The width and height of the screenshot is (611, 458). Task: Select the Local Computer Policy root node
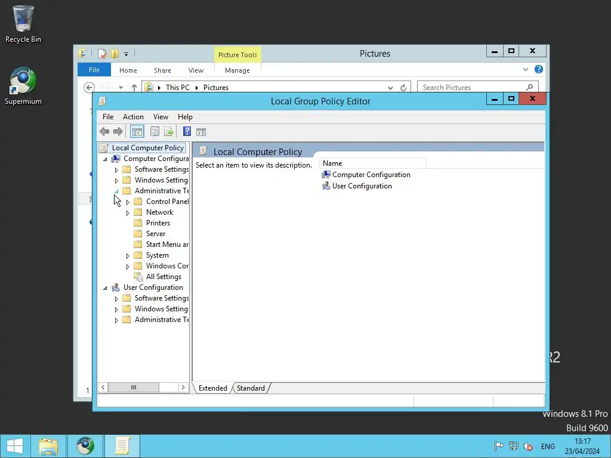tap(142, 148)
